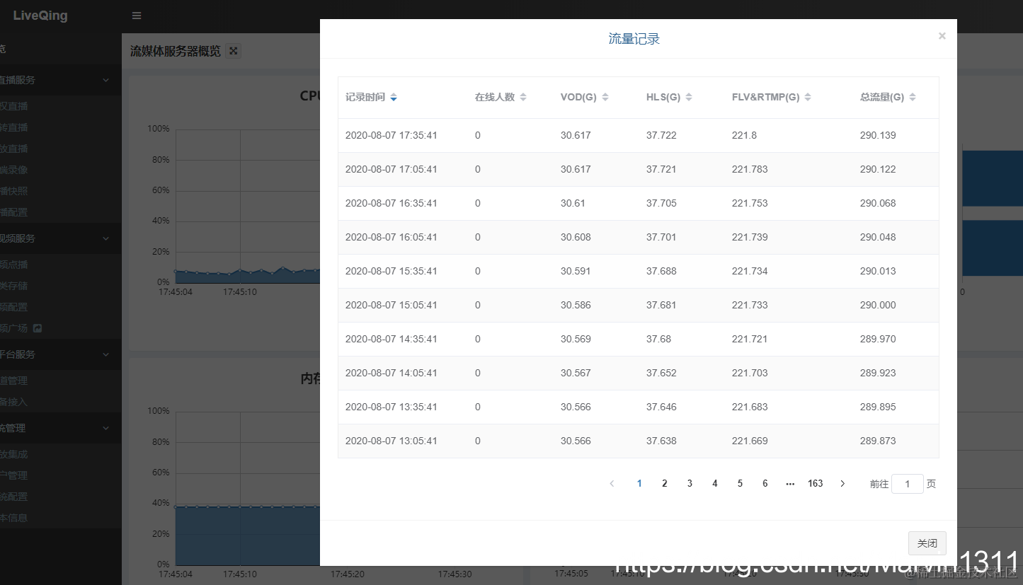
Task: Select page 5 in pagination
Action: (x=740, y=484)
